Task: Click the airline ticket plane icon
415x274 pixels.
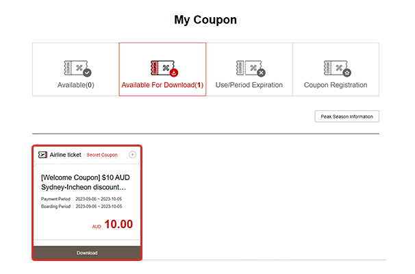Action: [42, 155]
